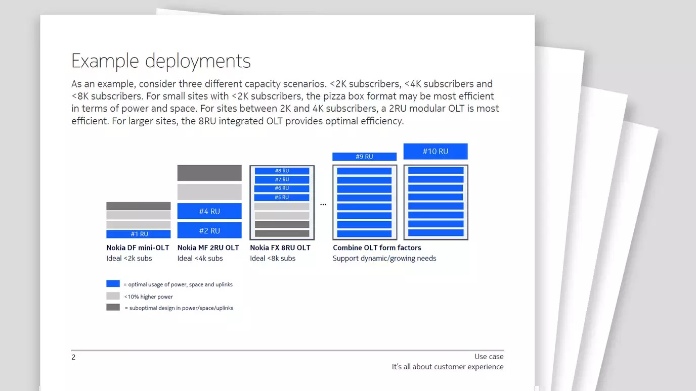The width and height of the screenshot is (696, 391).
Task: Click "It's all about customer experience" footer text
Action: point(448,367)
